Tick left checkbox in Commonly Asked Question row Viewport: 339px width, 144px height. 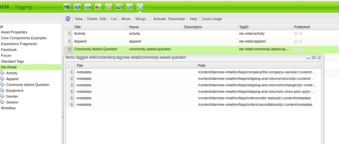(296, 49)
